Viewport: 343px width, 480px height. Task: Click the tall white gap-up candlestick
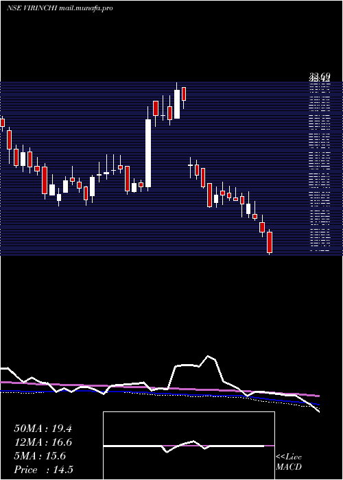(148, 149)
